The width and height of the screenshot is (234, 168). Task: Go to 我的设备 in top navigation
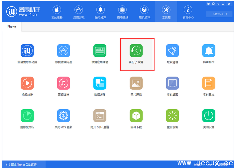[x=57, y=12]
